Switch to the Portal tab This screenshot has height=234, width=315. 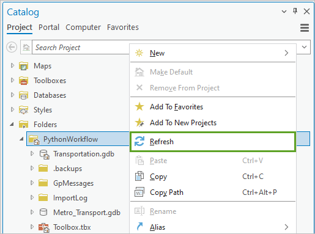point(49,27)
